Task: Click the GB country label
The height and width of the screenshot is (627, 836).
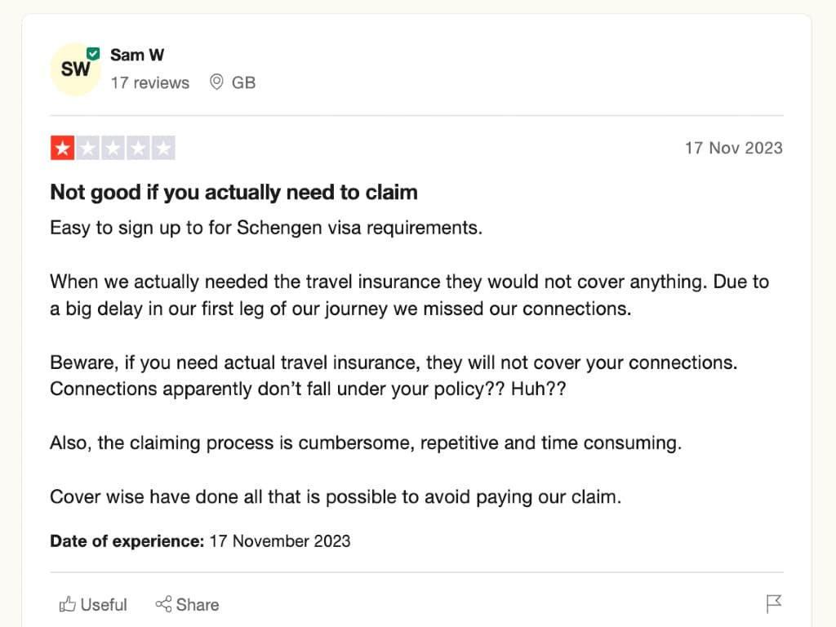Action: (243, 82)
